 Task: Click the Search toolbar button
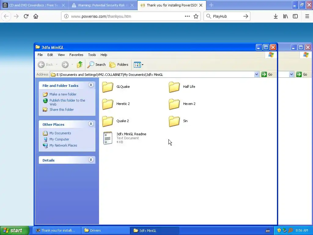click(96, 65)
